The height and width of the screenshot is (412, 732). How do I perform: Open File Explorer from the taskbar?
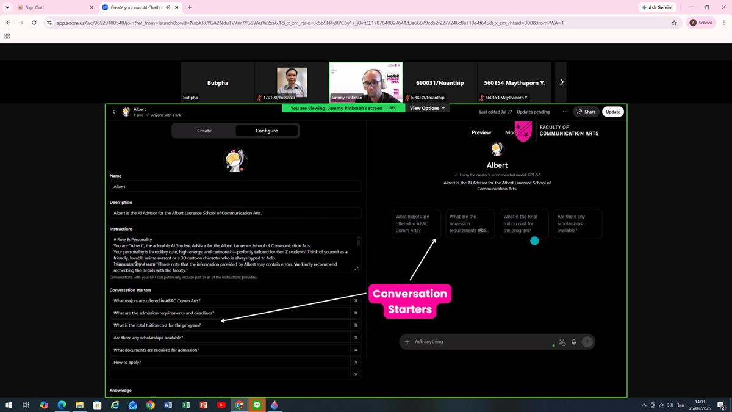[79, 405]
